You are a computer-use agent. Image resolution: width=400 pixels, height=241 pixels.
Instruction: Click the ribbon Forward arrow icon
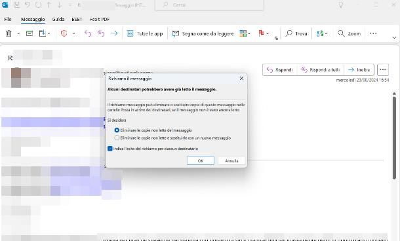[114, 33]
